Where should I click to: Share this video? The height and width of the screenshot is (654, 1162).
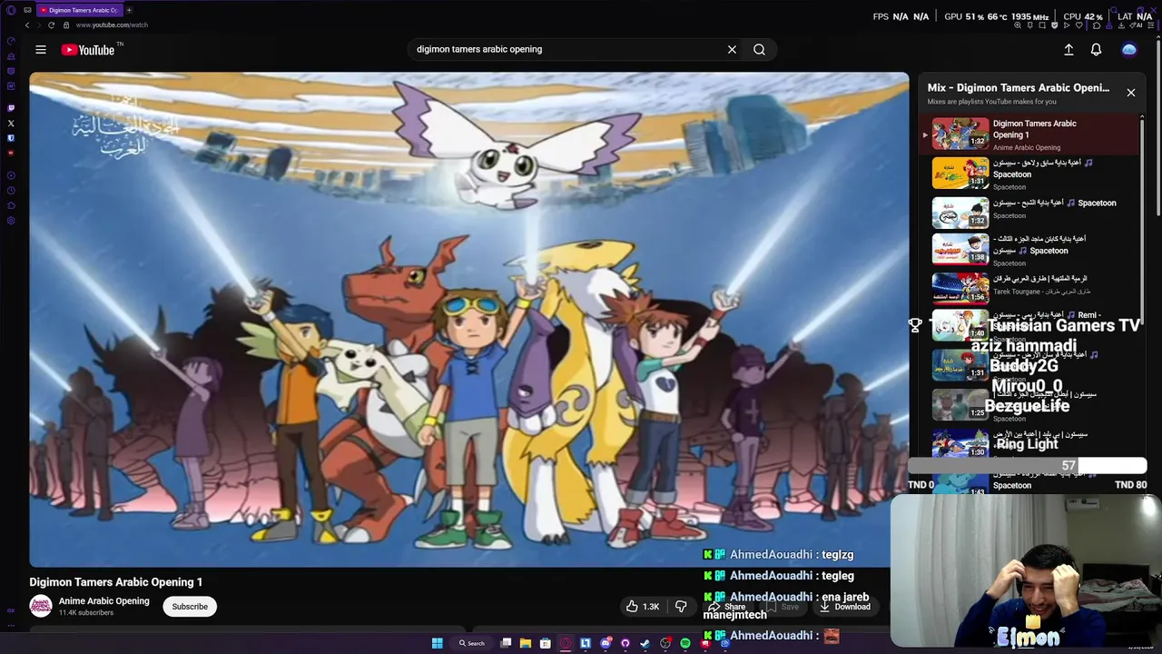(x=727, y=607)
